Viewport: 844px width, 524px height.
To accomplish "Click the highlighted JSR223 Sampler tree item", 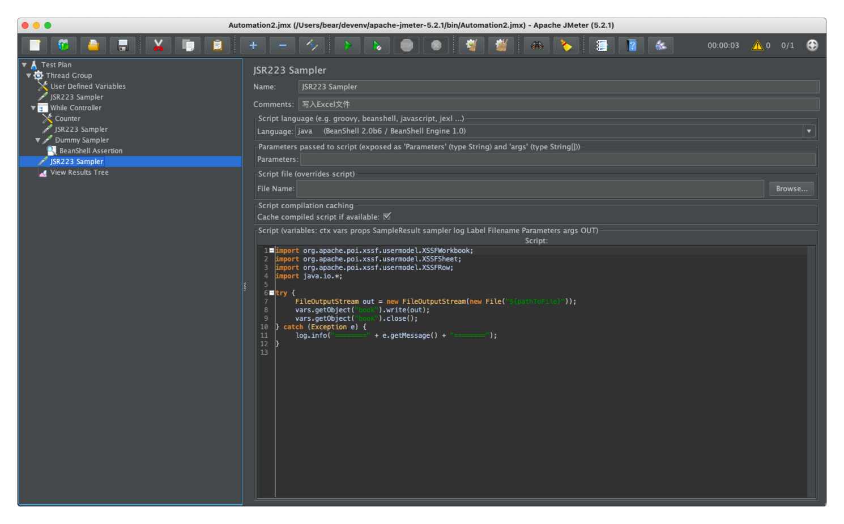I will pos(76,162).
